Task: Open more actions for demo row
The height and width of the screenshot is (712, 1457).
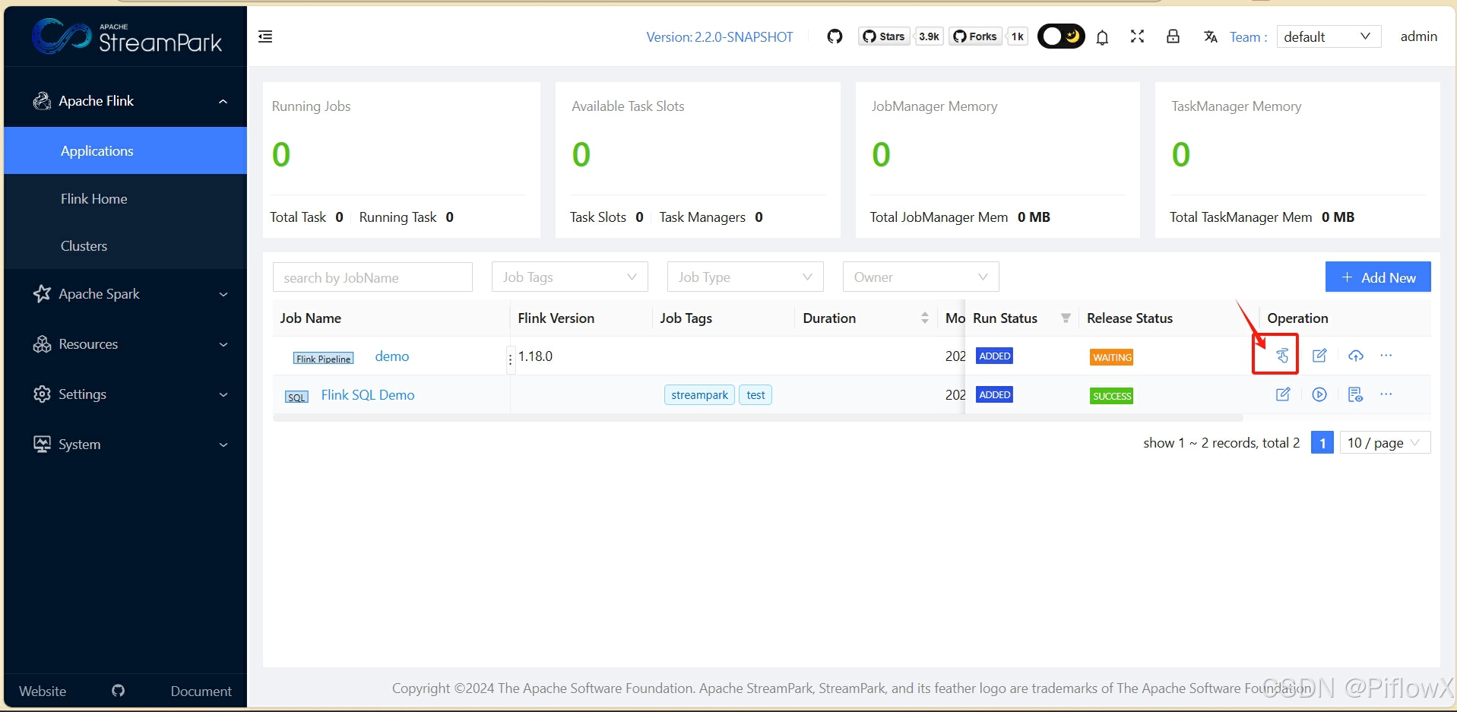Action: point(1386,356)
